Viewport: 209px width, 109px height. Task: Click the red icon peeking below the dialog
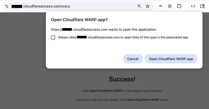[x=131, y=69]
